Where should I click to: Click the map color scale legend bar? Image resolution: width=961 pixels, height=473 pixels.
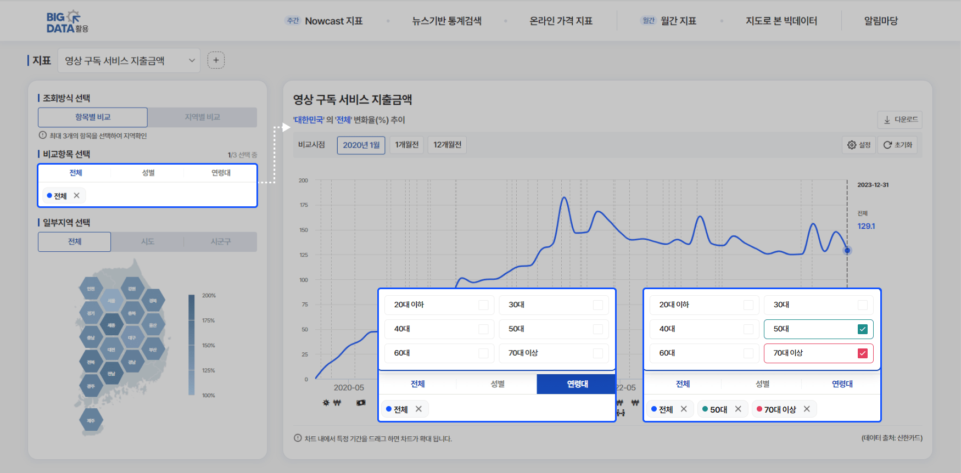pyautogui.click(x=192, y=345)
